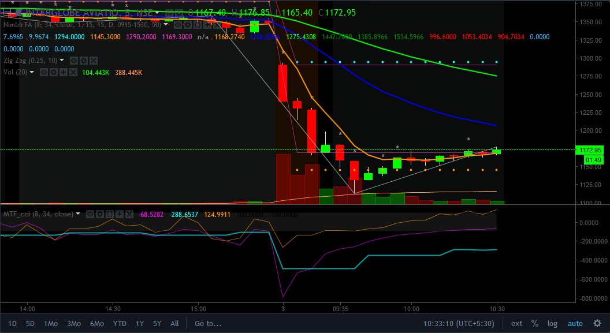Toggle the auto scale
The width and height of the screenshot is (610, 333).
pyautogui.click(x=575, y=324)
